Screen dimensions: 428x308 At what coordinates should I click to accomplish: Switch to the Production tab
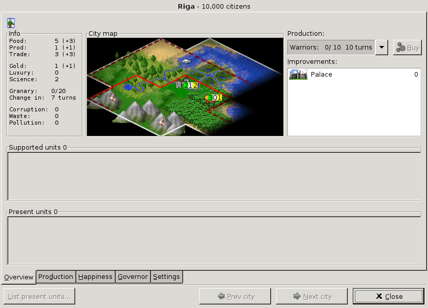[x=56, y=277]
